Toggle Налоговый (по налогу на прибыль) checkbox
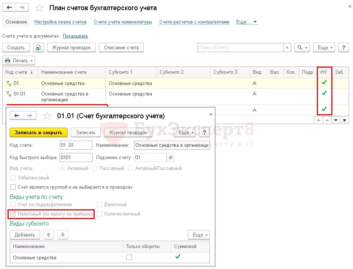 [13, 214]
